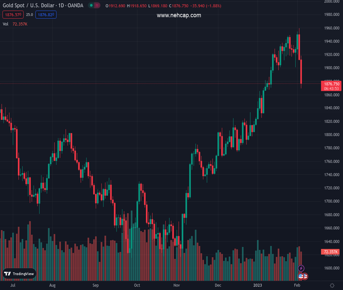
Task: Click the 25.0 spread value
Action: point(29,15)
